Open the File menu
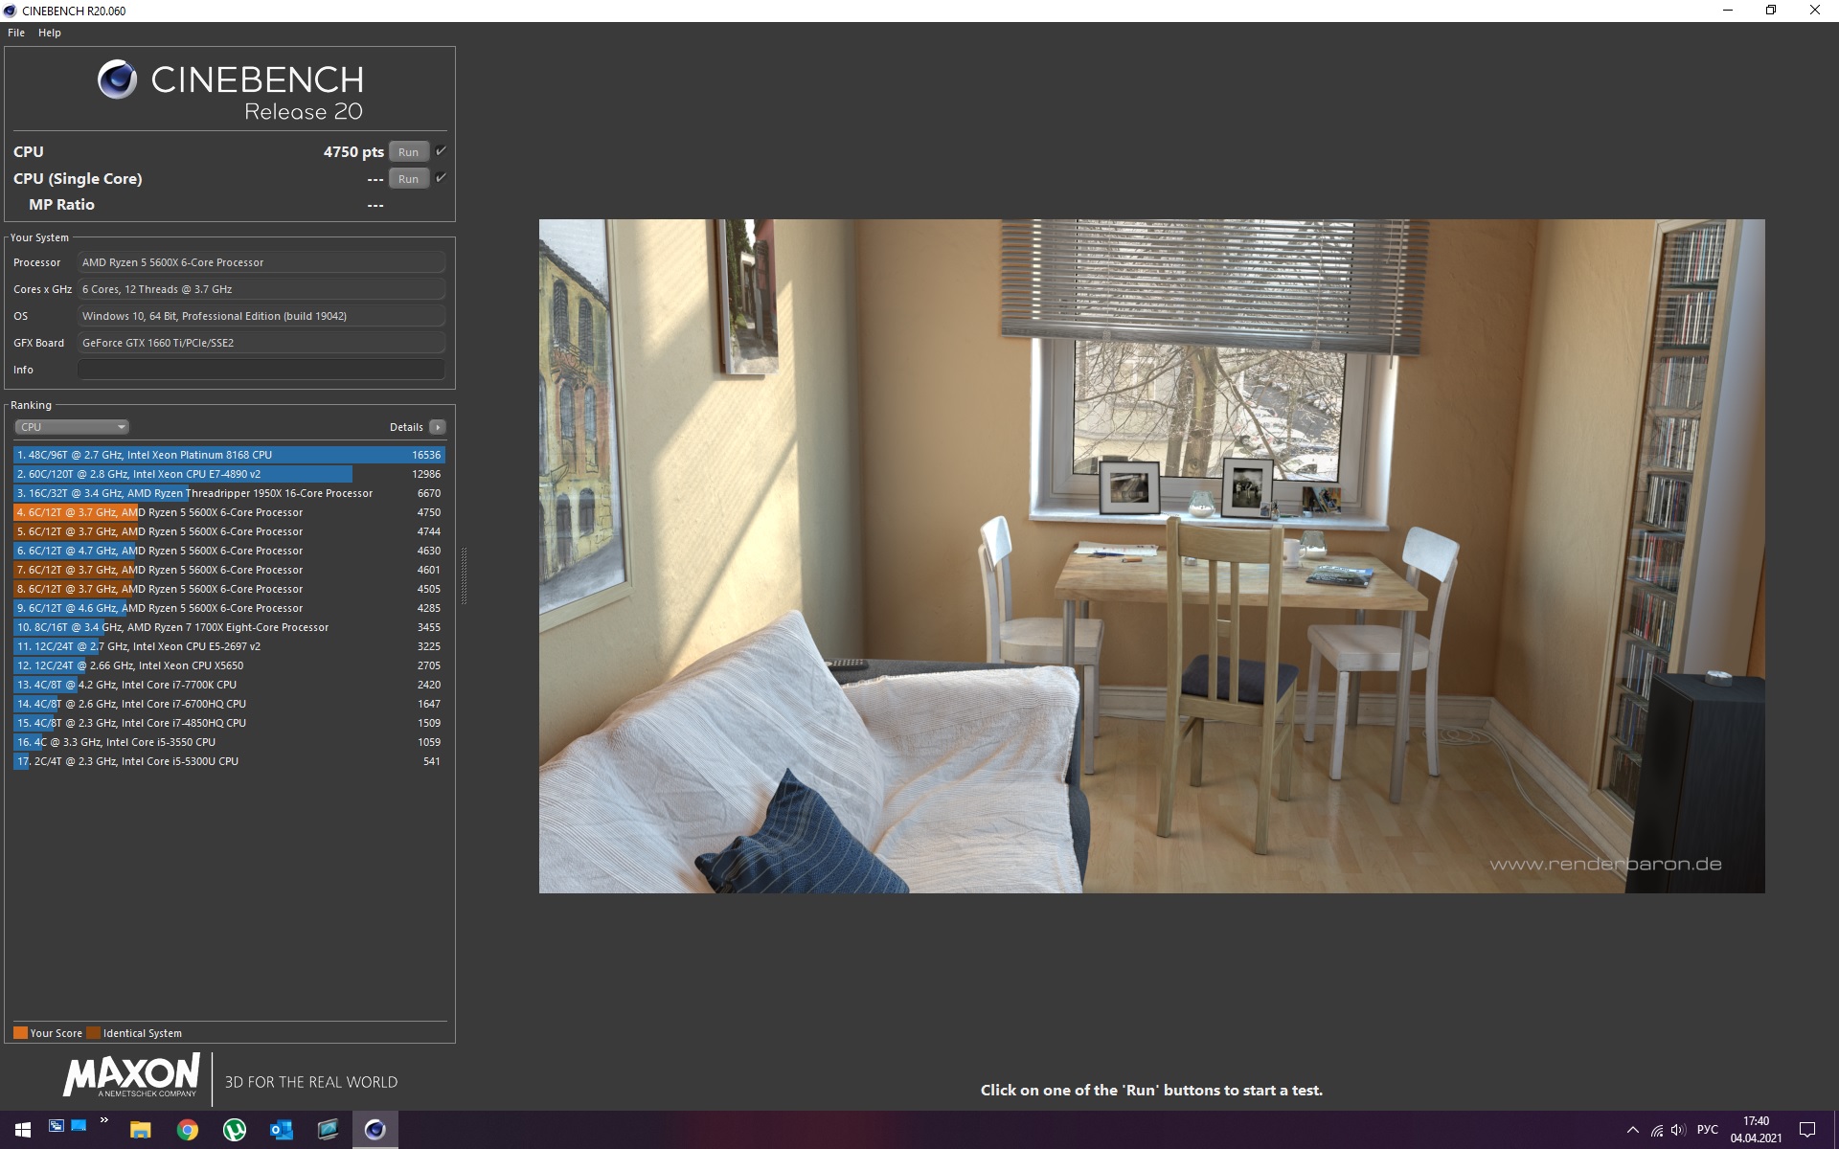This screenshot has height=1149, width=1839. coord(16,33)
